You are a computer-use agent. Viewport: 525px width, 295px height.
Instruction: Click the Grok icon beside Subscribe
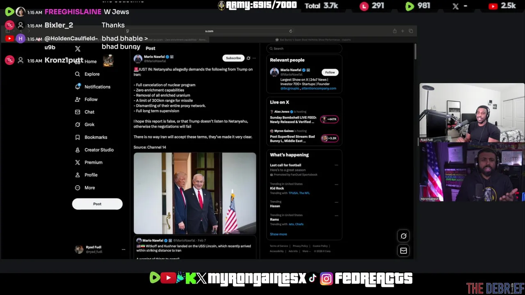point(248,58)
